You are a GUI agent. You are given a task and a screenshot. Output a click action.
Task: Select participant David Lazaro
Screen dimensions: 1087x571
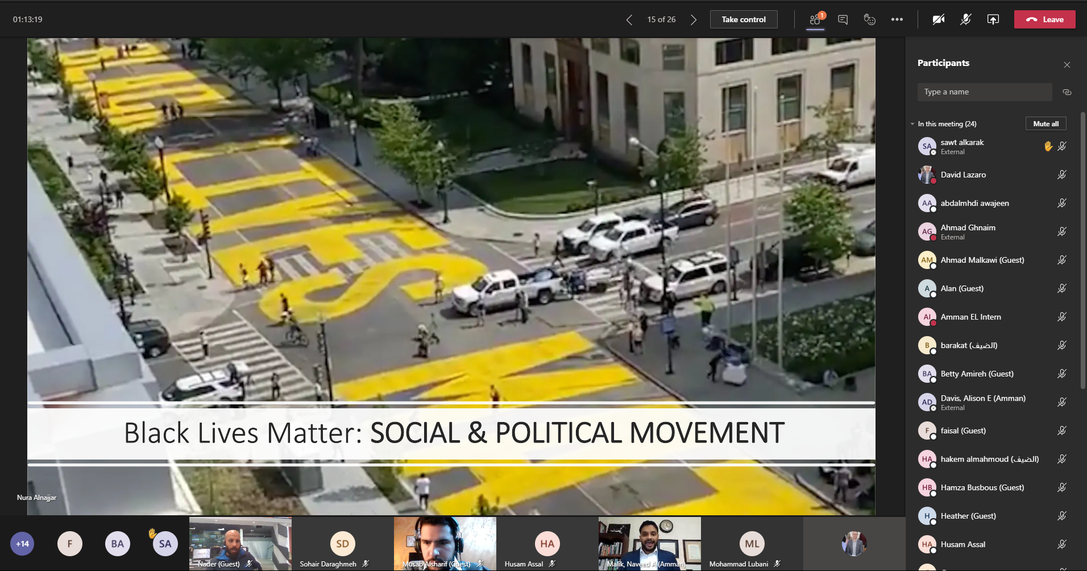[x=993, y=175]
